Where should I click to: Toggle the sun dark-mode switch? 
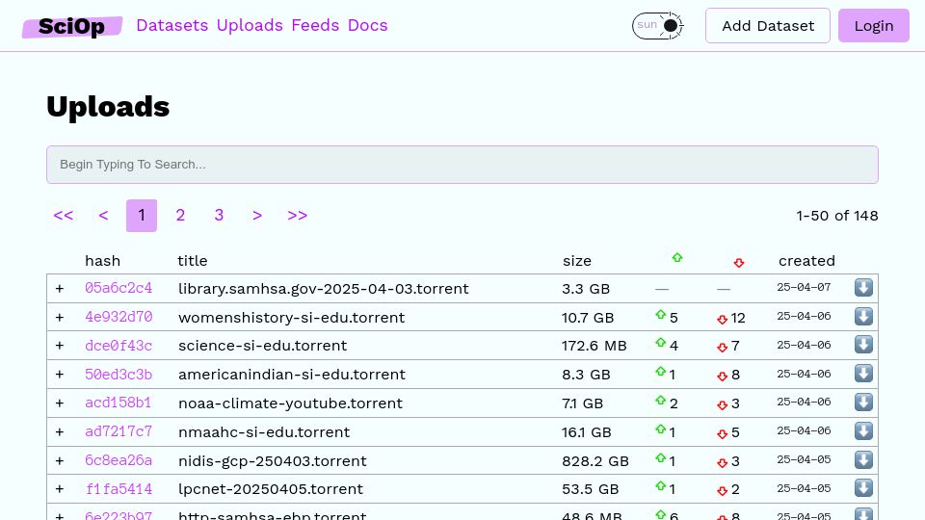[x=658, y=25]
